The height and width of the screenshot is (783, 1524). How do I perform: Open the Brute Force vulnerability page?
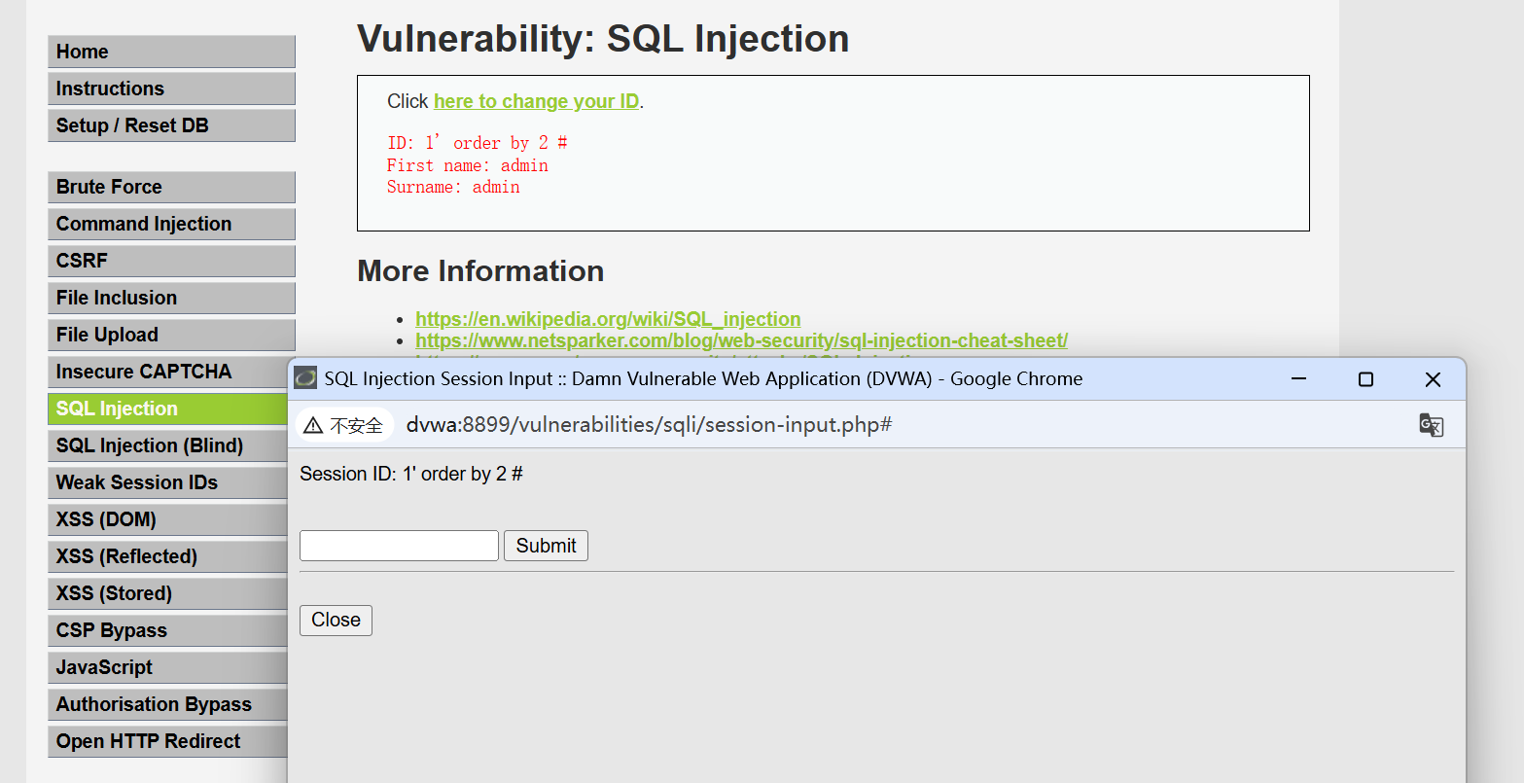(171, 187)
